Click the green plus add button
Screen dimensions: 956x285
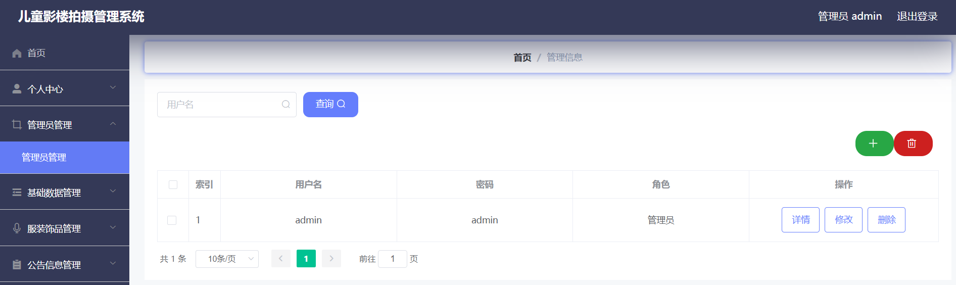(874, 144)
